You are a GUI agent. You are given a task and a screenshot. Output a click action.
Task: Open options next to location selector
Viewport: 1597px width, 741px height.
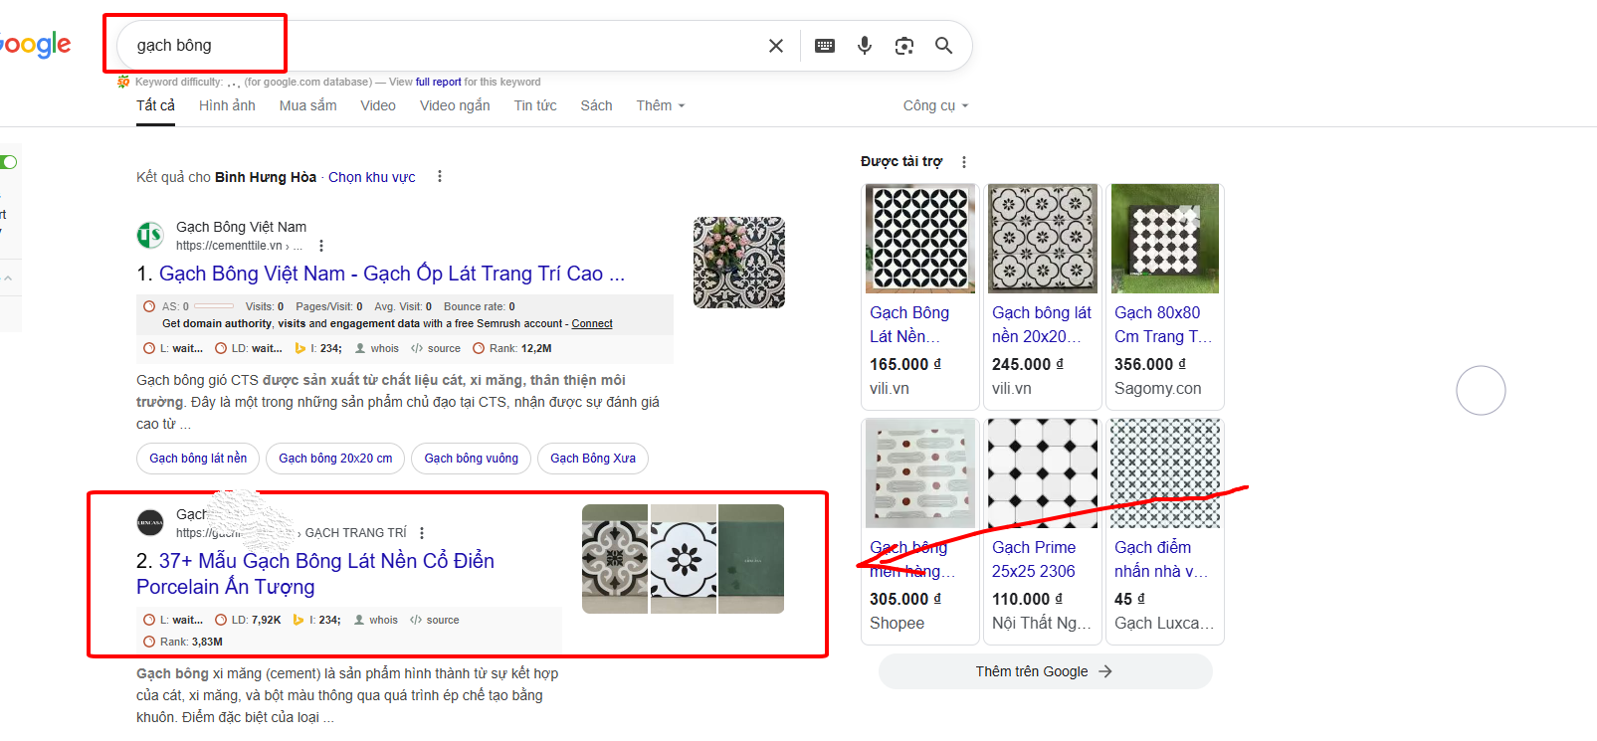tap(439, 177)
